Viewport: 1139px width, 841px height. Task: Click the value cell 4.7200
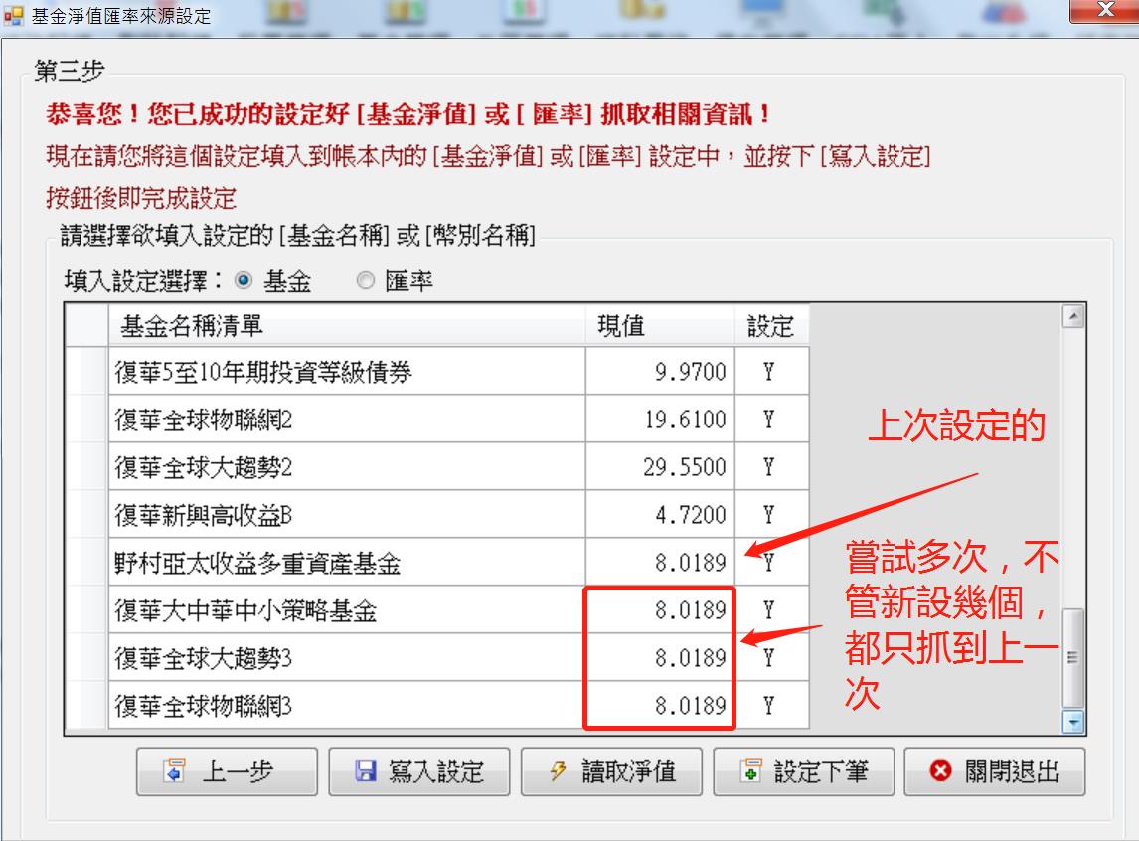(660, 515)
